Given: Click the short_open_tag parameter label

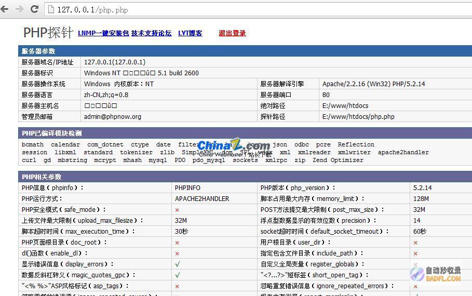Looking at the screenshot, I should point(315,275).
